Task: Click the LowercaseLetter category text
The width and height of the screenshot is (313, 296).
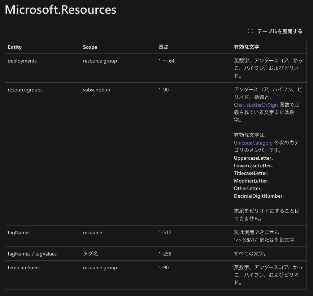Action: [x=252, y=166]
